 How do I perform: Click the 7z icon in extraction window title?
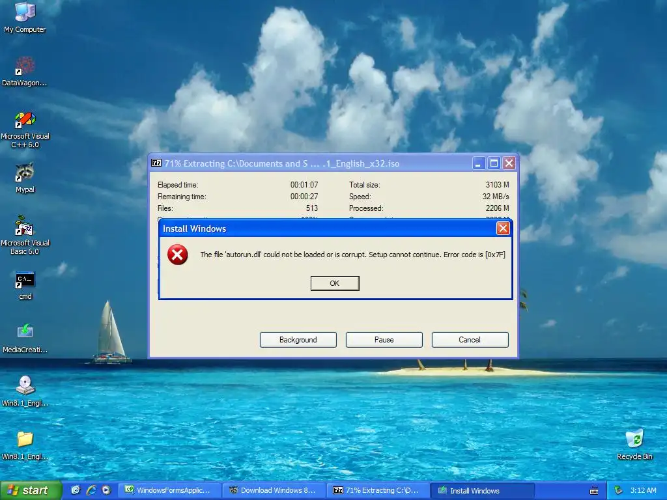[x=156, y=163]
